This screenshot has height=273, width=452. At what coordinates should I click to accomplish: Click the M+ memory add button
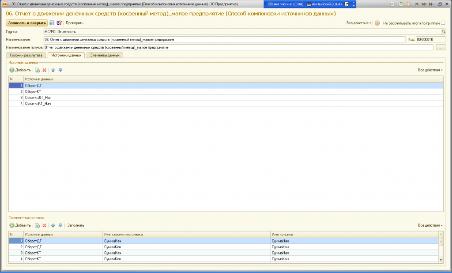tap(424, 4)
